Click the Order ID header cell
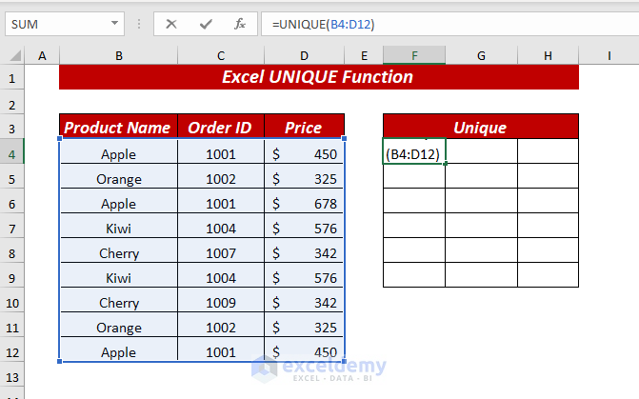639x399 pixels. coord(221,127)
